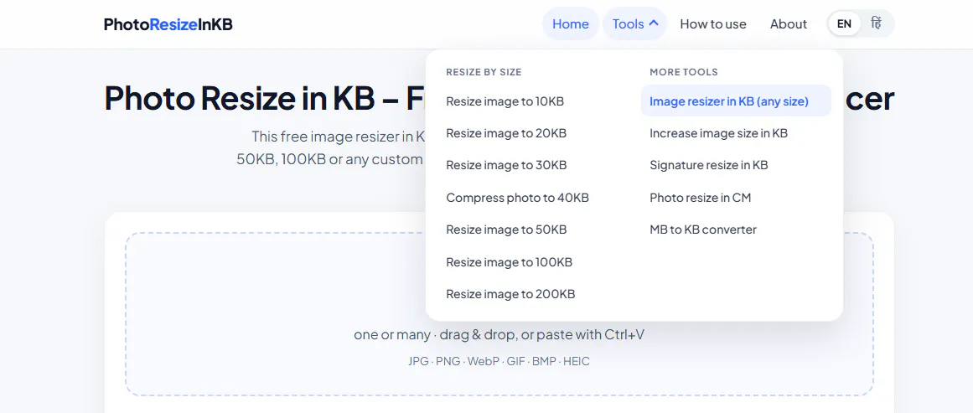
Task: Open the About page
Action: (788, 24)
